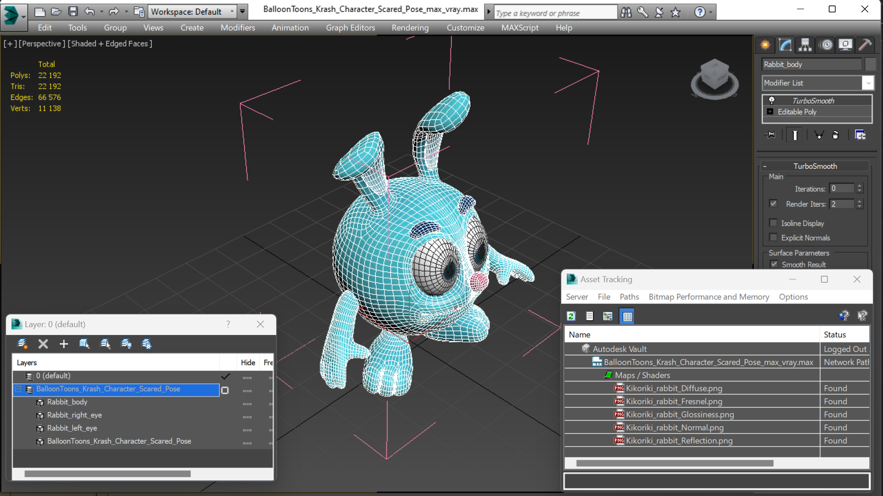This screenshot has width=883, height=496.
Task: Toggle Hide for the 0 (default) layer
Action: (247, 378)
